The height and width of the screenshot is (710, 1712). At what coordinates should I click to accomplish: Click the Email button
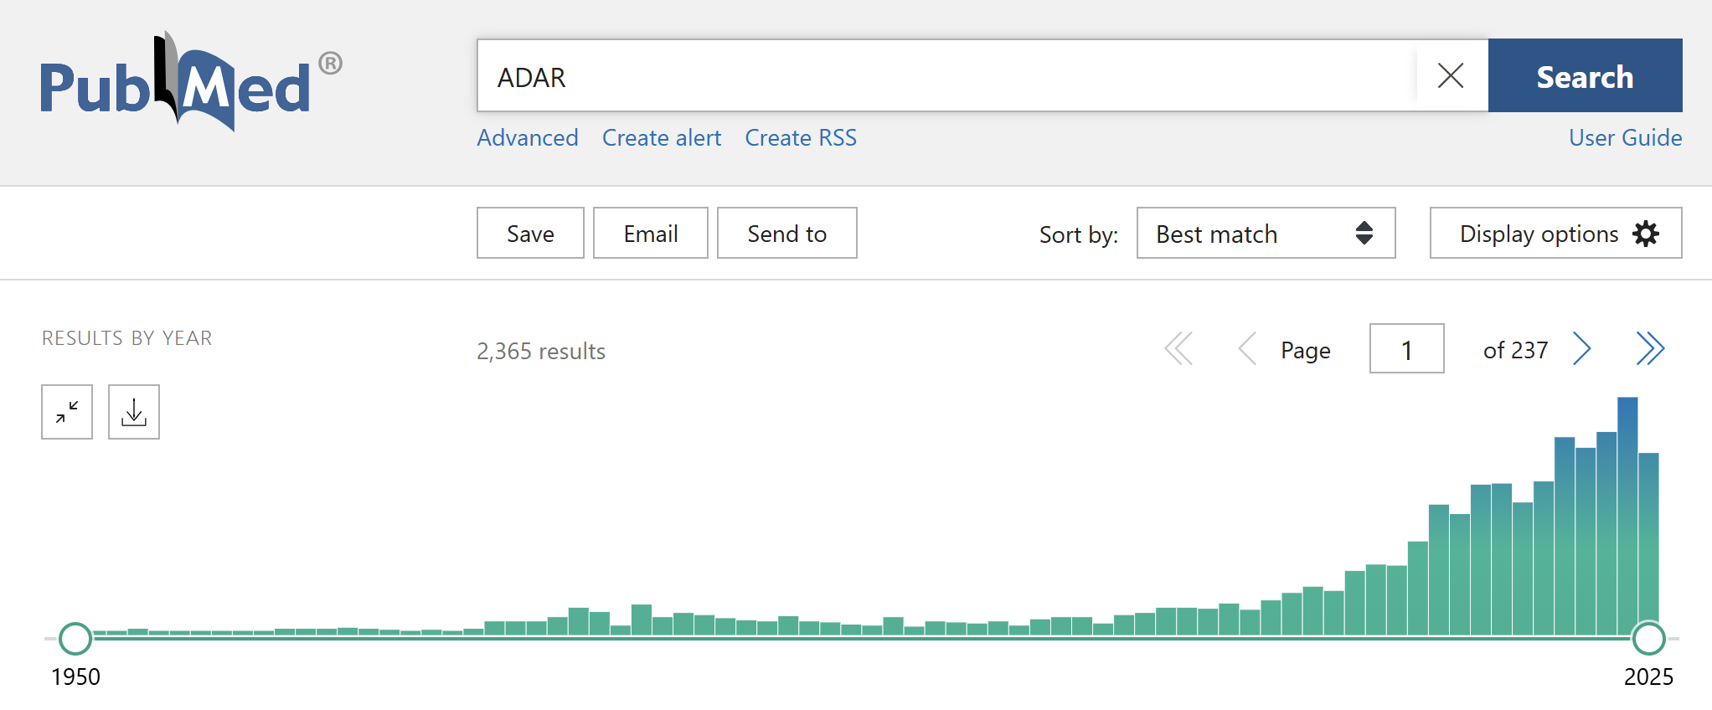point(651,234)
